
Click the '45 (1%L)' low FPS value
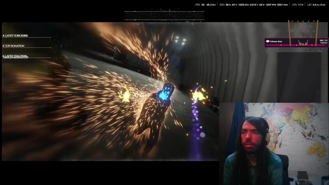tap(211, 5)
